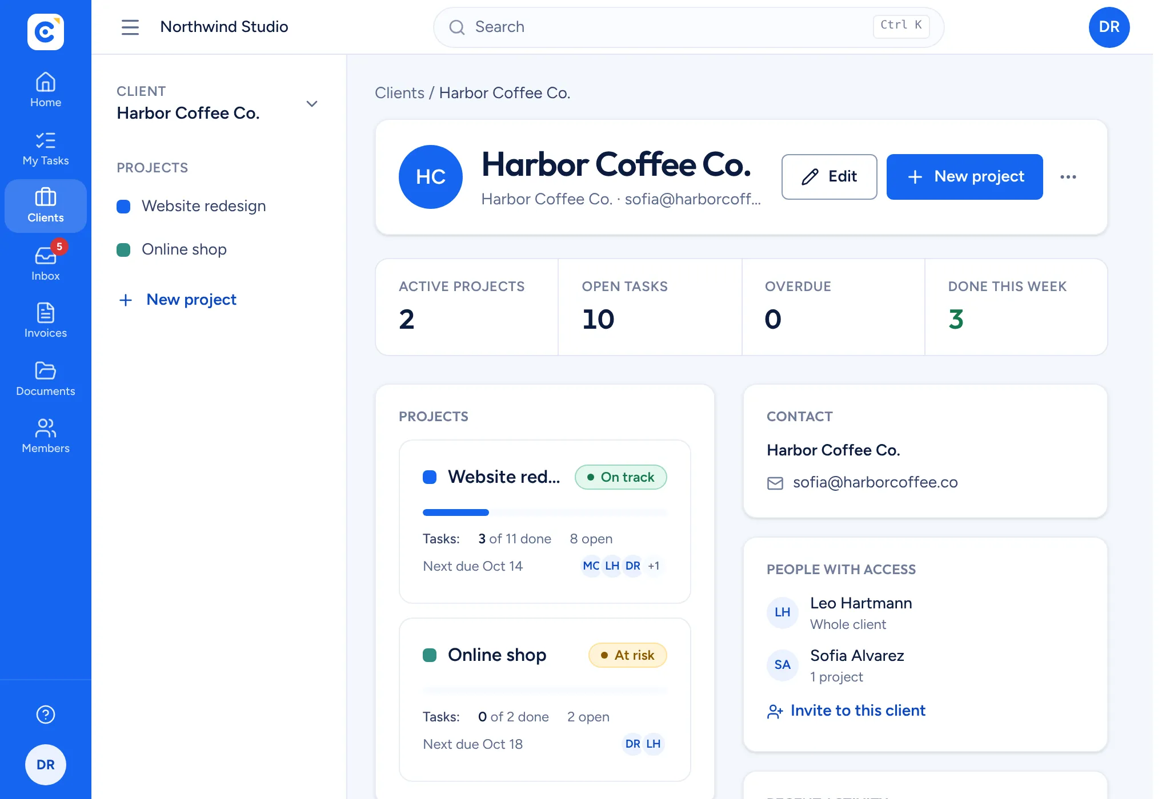Open Members from the sidebar
This screenshot has height=799, width=1170.
click(46, 436)
